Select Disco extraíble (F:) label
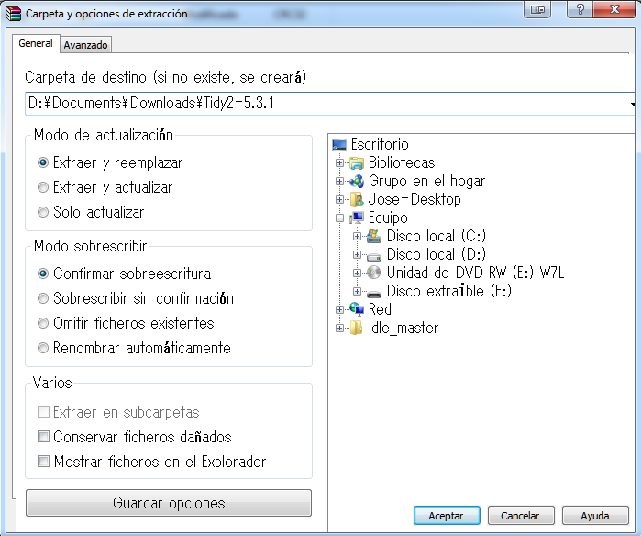The height and width of the screenshot is (536, 641). tap(448, 291)
